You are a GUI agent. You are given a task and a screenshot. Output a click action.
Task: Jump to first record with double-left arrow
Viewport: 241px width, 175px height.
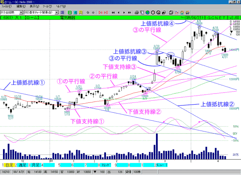(113, 12)
